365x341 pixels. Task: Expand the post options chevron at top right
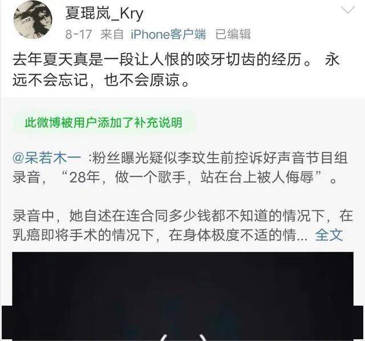click(x=348, y=10)
